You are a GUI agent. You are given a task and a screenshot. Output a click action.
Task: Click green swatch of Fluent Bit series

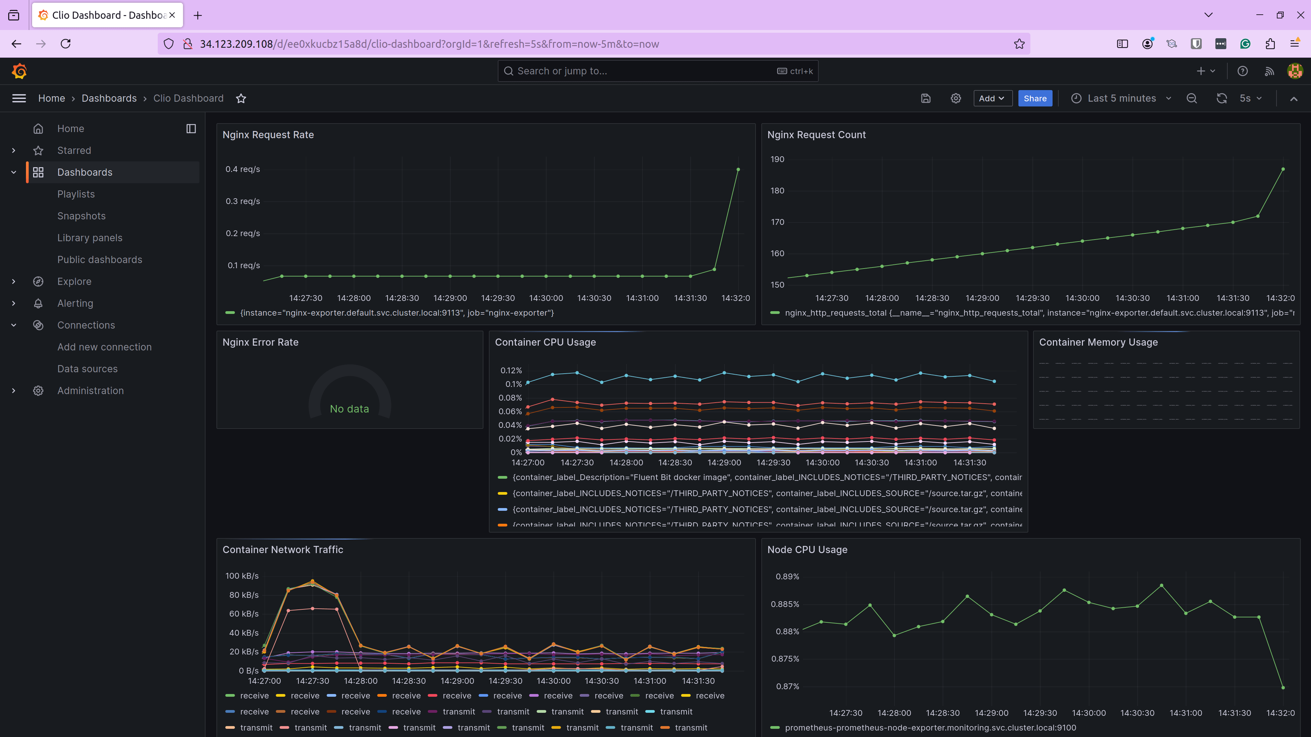tap(502, 478)
